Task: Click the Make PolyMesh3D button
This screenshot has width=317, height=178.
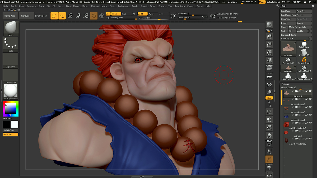Action: (x=300, y=27)
